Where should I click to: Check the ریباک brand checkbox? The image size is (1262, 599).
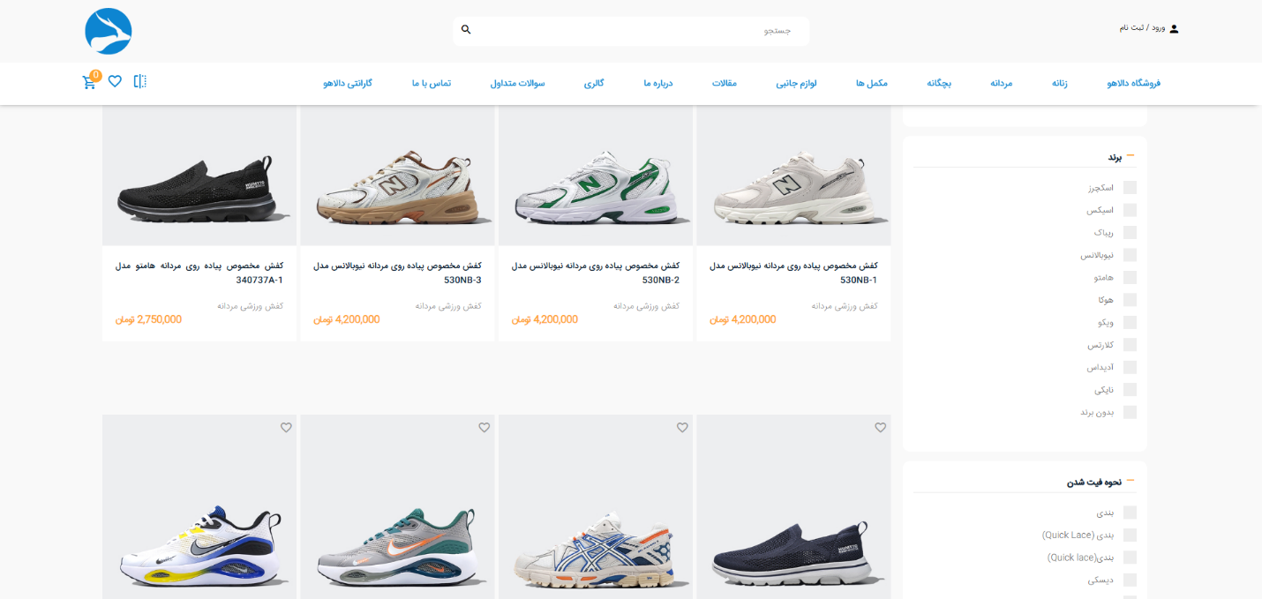1130,233
